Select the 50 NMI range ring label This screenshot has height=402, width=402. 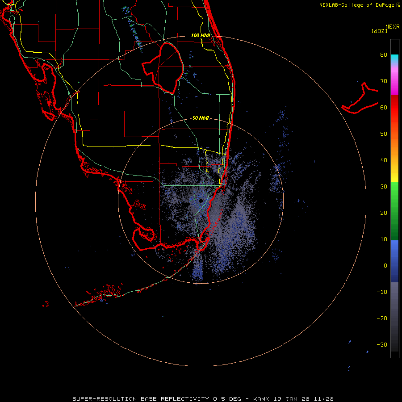point(201,118)
